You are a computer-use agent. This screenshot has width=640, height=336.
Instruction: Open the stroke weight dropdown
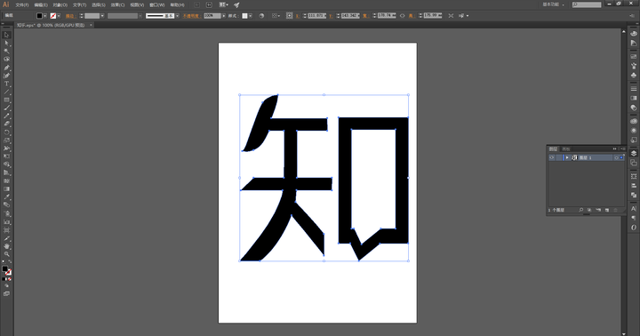102,16
